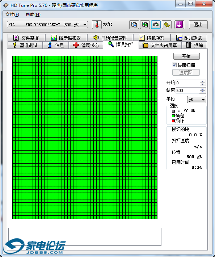Click the empty log text box below grid
The image size is (215, 257).
click(85, 237)
